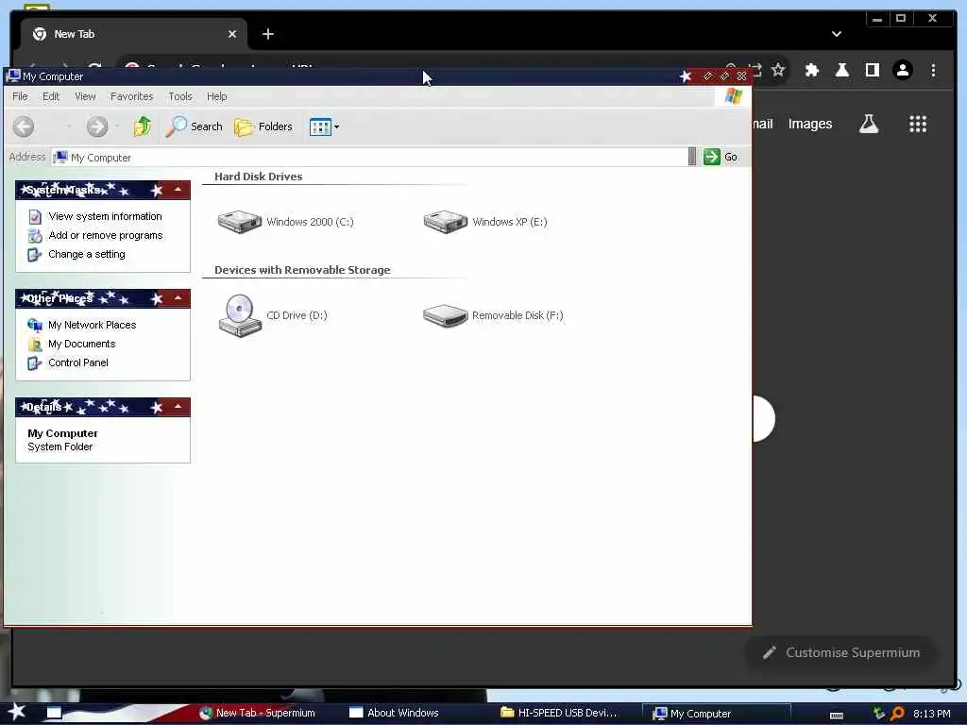Open the tab search chevron in Supermium
Viewport: 967px width, 725px height.
click(x=837, y=34)
